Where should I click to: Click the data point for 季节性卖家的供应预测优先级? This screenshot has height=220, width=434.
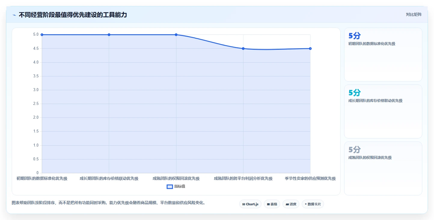tap(310, 49)
